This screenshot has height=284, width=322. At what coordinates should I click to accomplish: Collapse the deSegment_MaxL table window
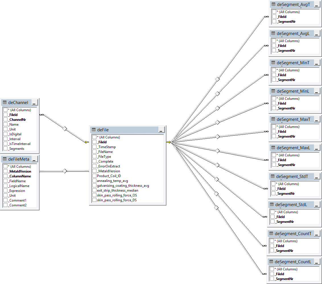(x=317, y=148)
